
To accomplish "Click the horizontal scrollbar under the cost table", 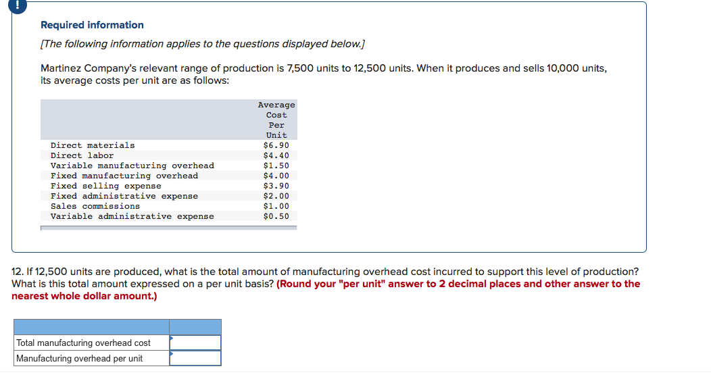I will [169, 228].
